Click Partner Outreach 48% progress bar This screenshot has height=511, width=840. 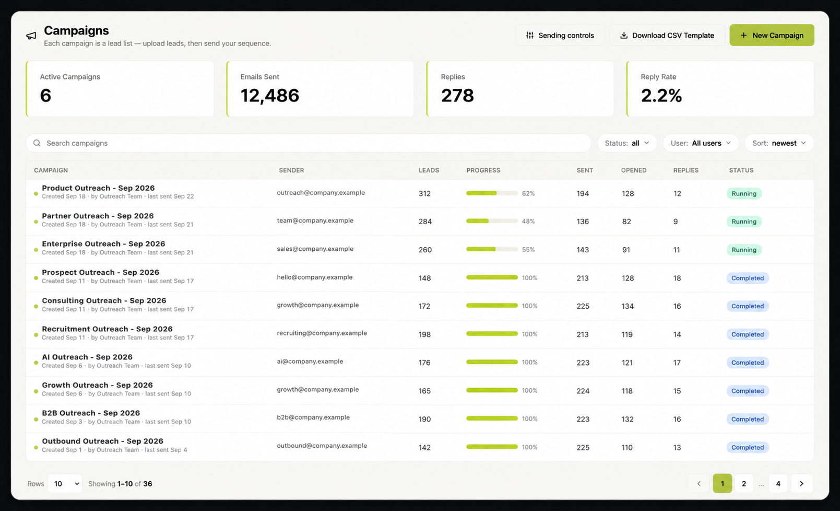coord(492,221)
